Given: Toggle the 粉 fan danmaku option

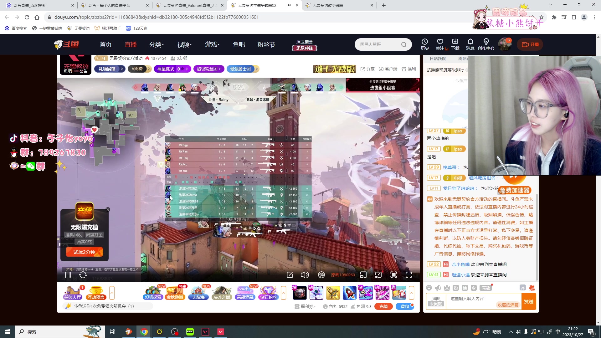Looking at the screenshot, I should (x=456, y=288).
